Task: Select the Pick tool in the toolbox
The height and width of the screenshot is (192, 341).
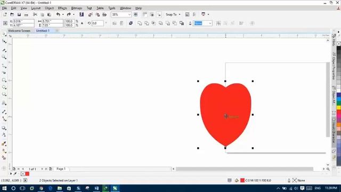Action: click(x=4, y=34)
